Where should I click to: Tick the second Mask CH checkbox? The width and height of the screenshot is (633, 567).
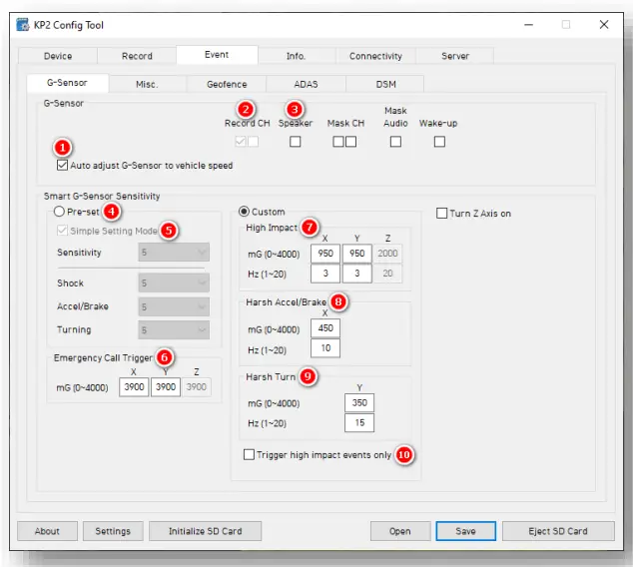[x=350, y=142]
